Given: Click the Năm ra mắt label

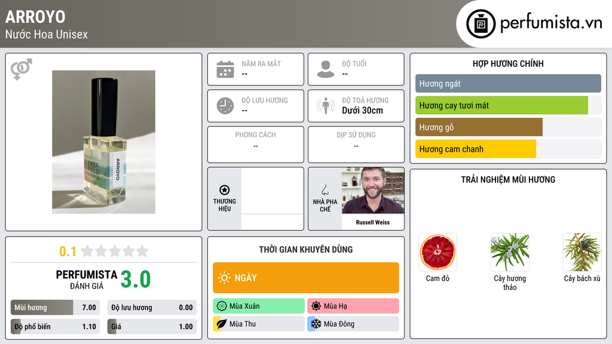Looking at the screenshot, I should 261,63.
